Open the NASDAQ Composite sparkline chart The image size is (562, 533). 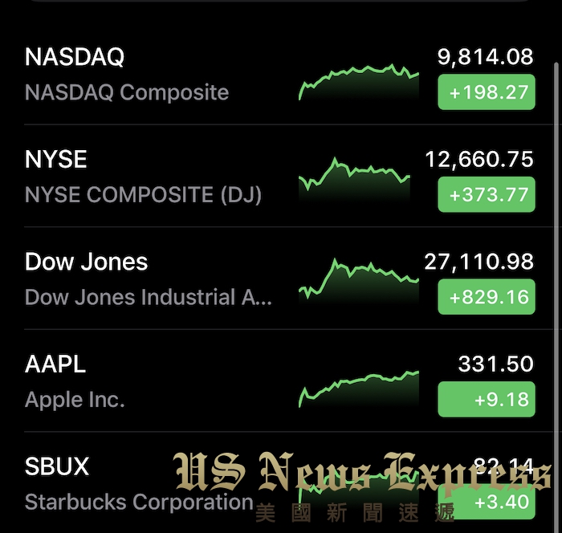pos(359,82)
